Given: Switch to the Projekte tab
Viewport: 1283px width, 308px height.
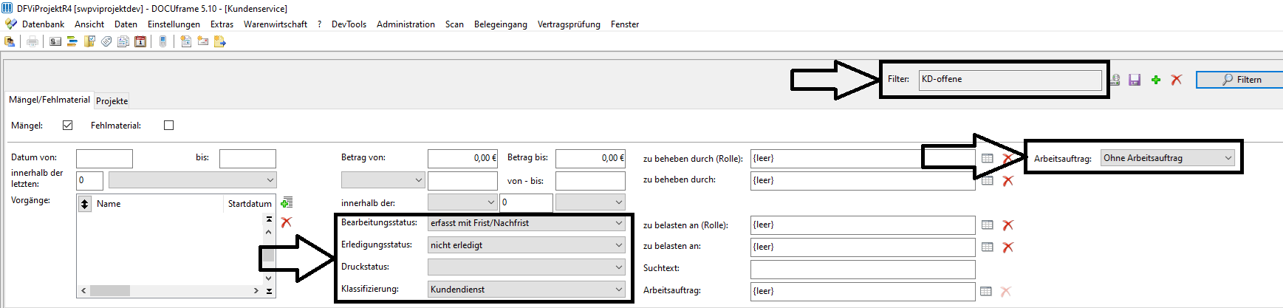Looking at the screenshot, I should pos(112,101).
